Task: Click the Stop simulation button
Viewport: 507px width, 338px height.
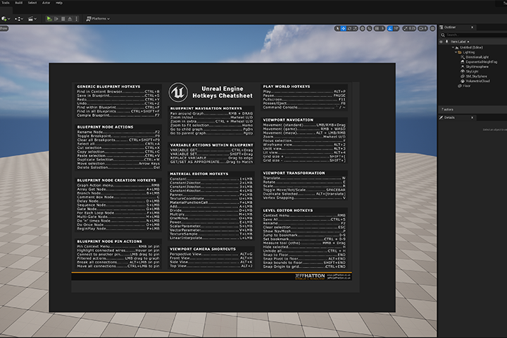Action: (63, 19)
